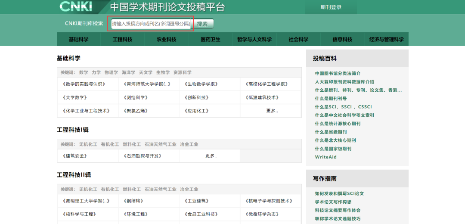Open journal 《昆明理工大学学报(..》

point(86,201)
